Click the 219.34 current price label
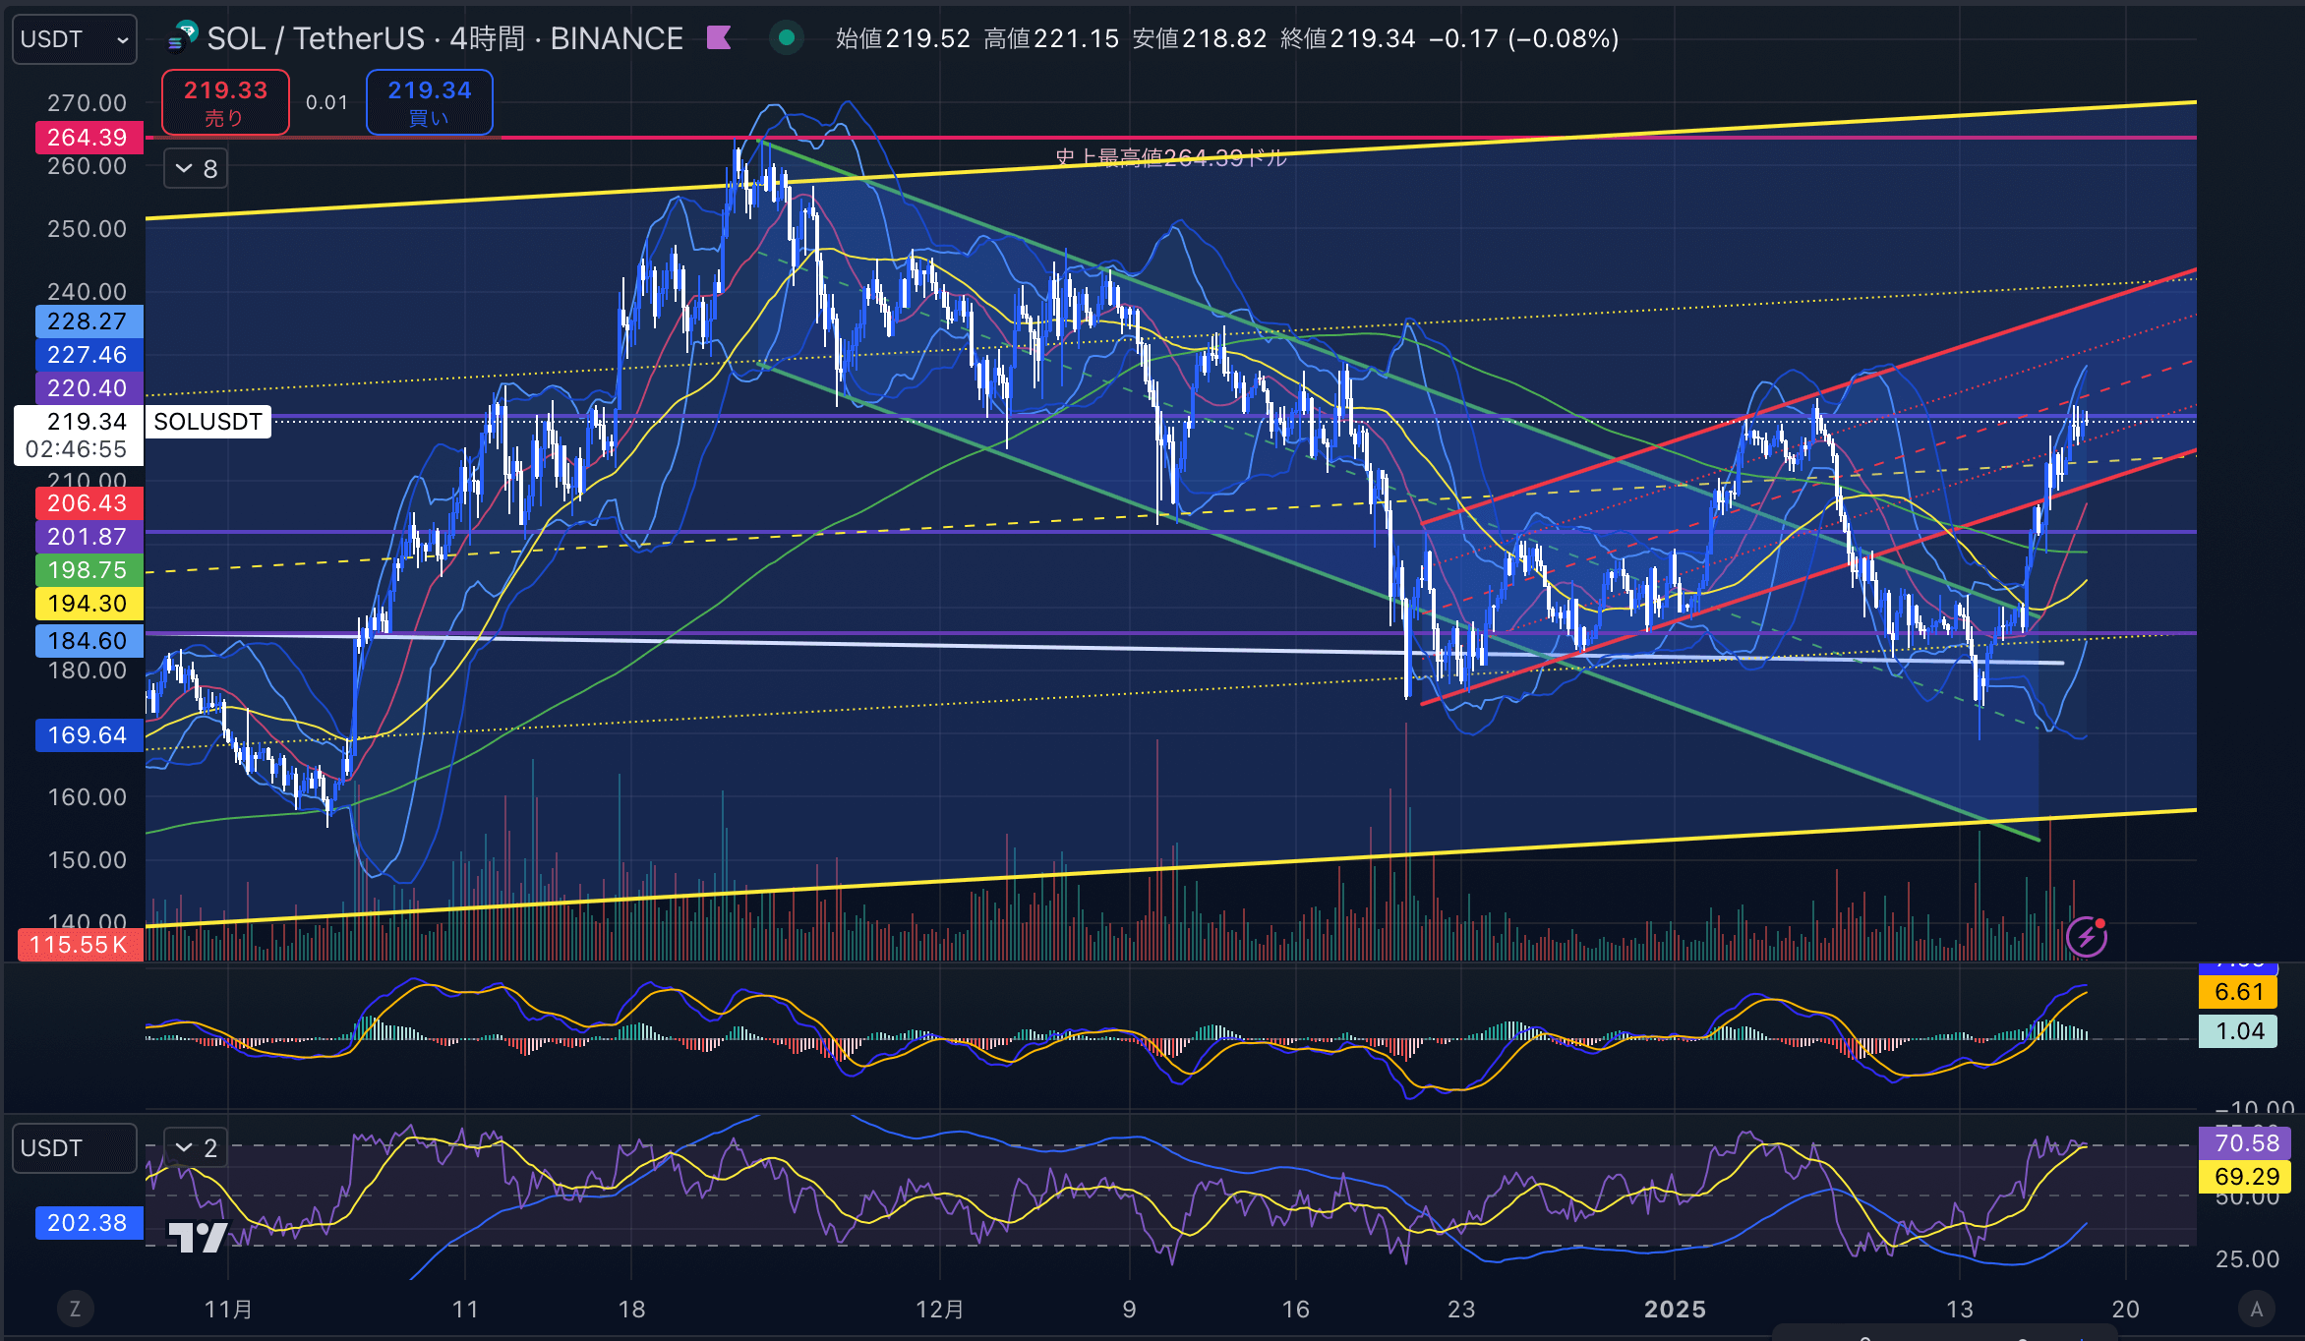 point(87,422)
